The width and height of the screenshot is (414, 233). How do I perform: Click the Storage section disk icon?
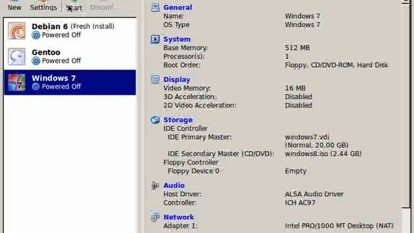(x=155, y=120)
